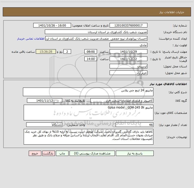The width and height of the screenshot is (194, 188).
Task: Click the label 'ایجاد کننده درخواست:'
Action: point(173,39)
